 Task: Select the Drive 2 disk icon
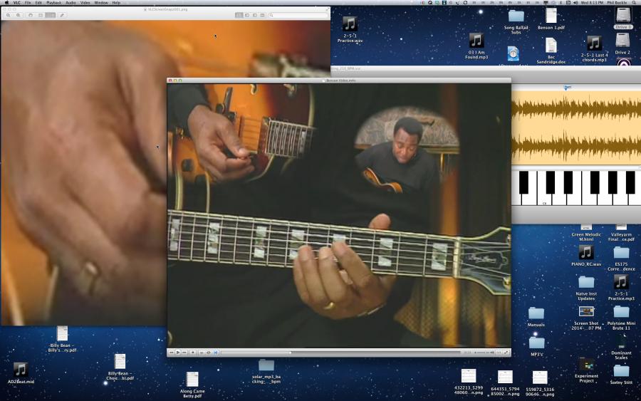[622, 43]
